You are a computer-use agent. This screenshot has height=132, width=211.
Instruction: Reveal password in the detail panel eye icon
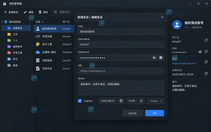(200, 52)
